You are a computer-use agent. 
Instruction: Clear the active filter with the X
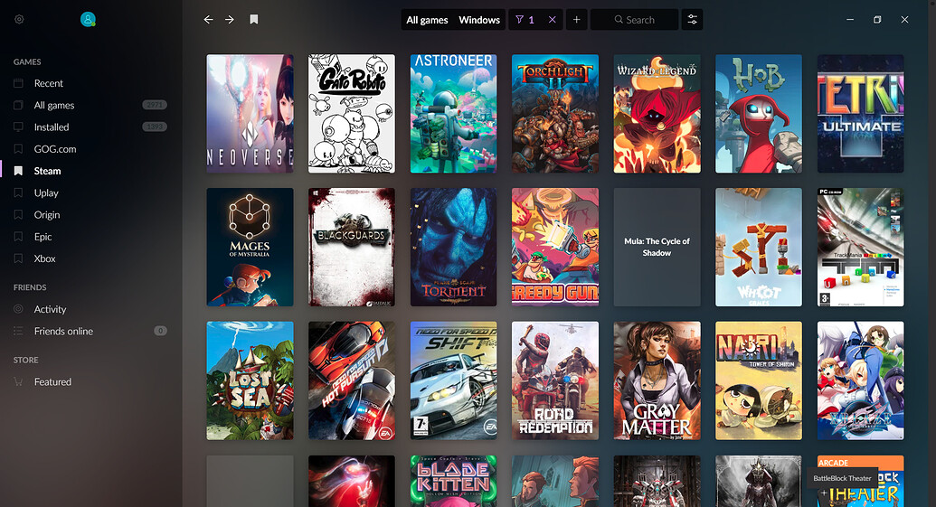pos(553,20)
